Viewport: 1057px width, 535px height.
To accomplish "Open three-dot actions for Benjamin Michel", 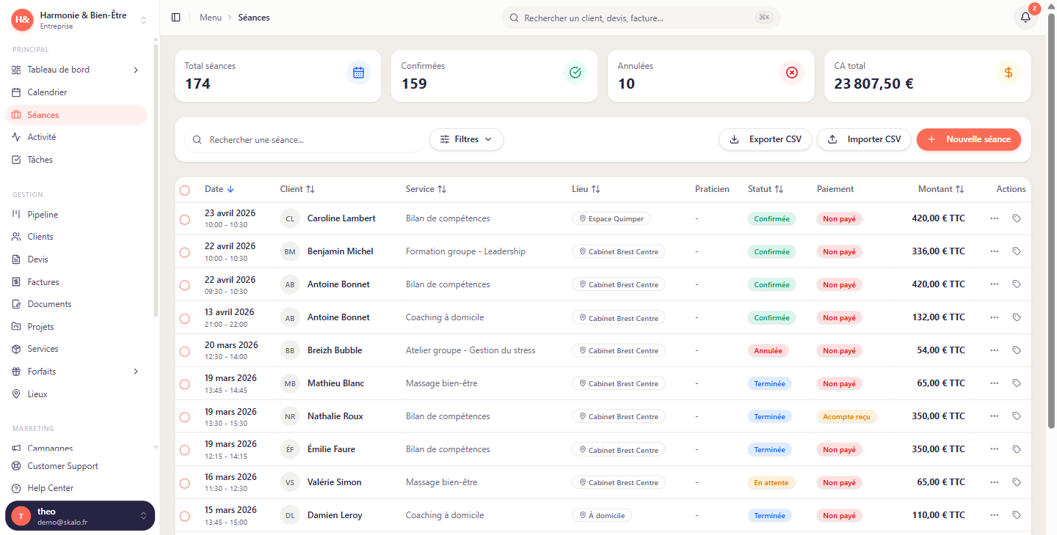I will click(994, 251).
